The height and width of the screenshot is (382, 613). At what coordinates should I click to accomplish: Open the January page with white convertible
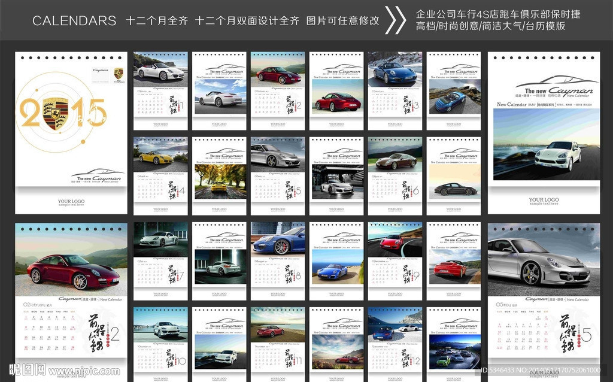pos(160,91)
